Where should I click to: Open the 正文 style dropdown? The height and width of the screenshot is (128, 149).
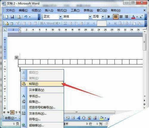point(60,17)
